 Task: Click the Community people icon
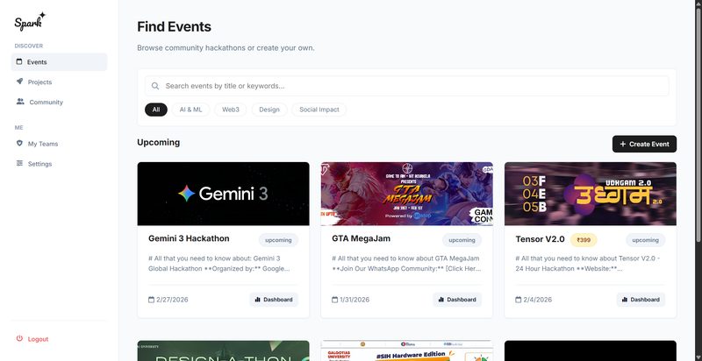20,102
